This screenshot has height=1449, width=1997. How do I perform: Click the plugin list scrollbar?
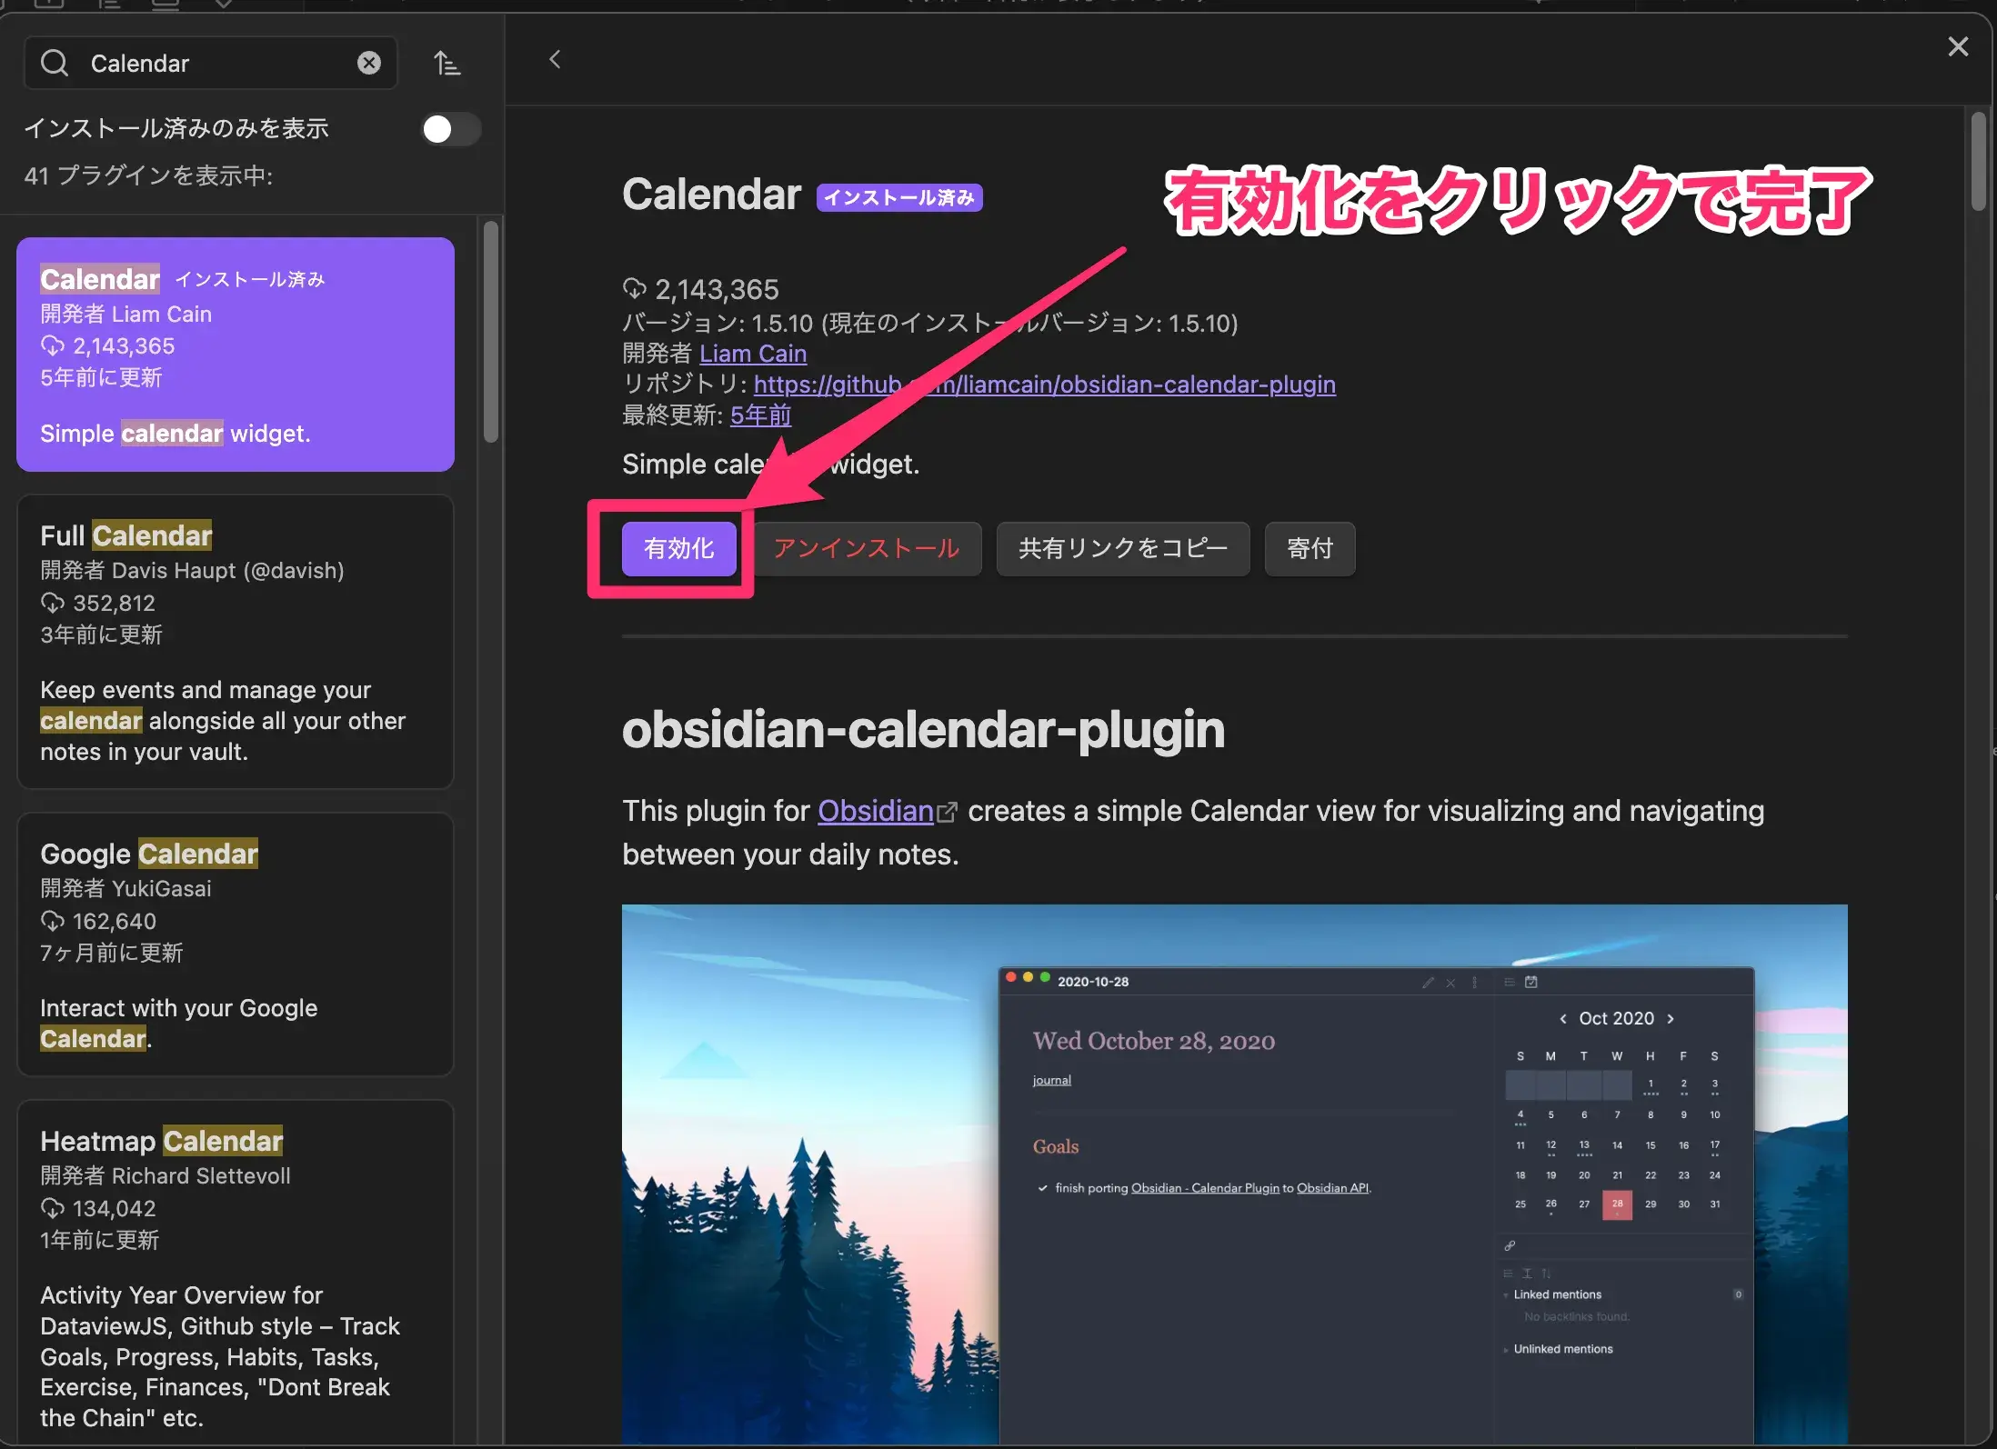pyautogui.click(x=491, y=332)
